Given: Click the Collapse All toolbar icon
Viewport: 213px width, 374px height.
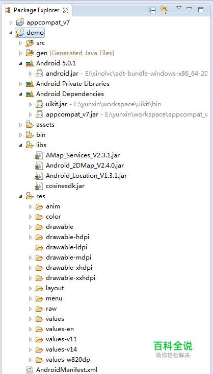Looking at the screenshot, I should pos(152,10).
